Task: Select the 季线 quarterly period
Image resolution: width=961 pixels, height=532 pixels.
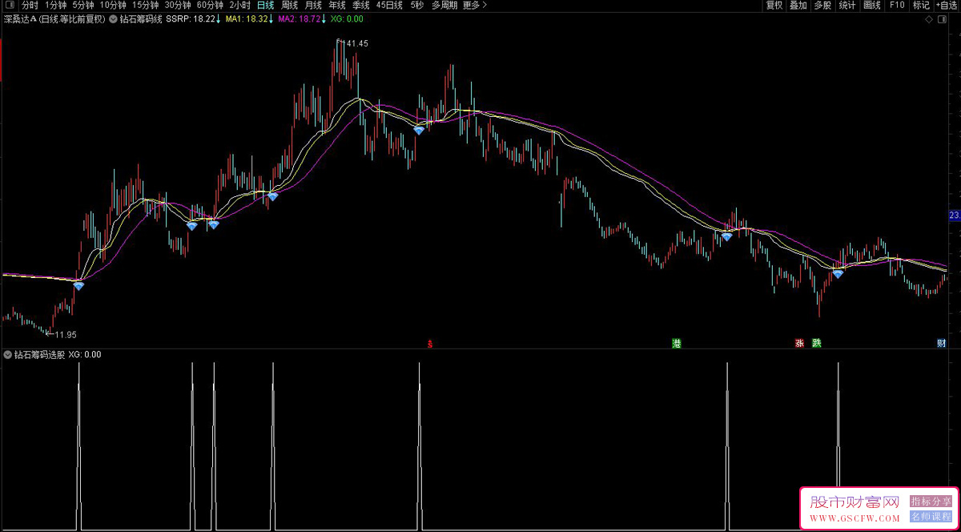Action: click(x=361, y=5)
